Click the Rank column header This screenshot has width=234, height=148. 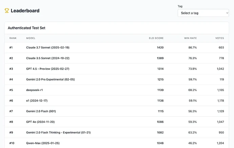13,38
